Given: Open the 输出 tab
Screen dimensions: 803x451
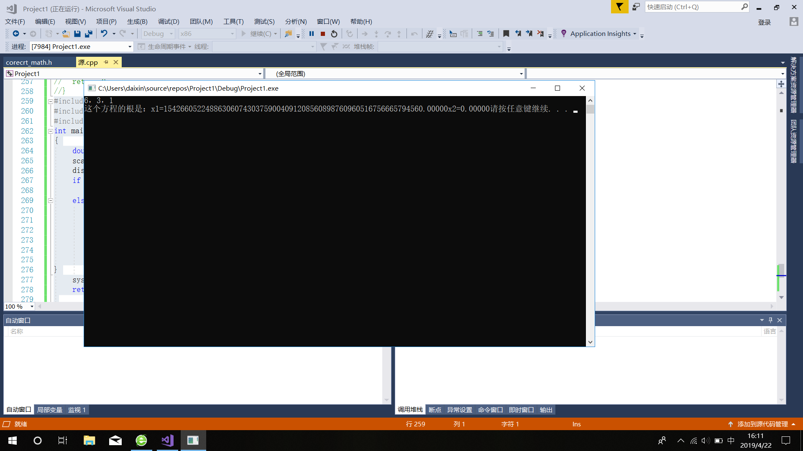Looking at the screenshot, I should [546, 410].
